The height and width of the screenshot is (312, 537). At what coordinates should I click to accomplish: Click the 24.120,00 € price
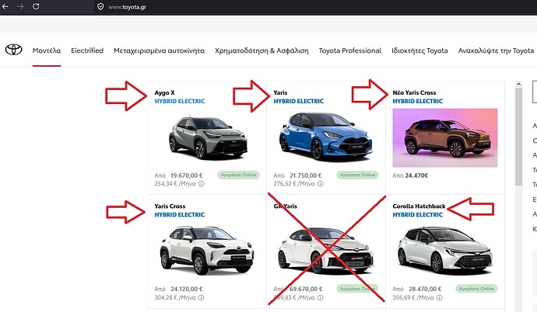click(x=187, y=289)
